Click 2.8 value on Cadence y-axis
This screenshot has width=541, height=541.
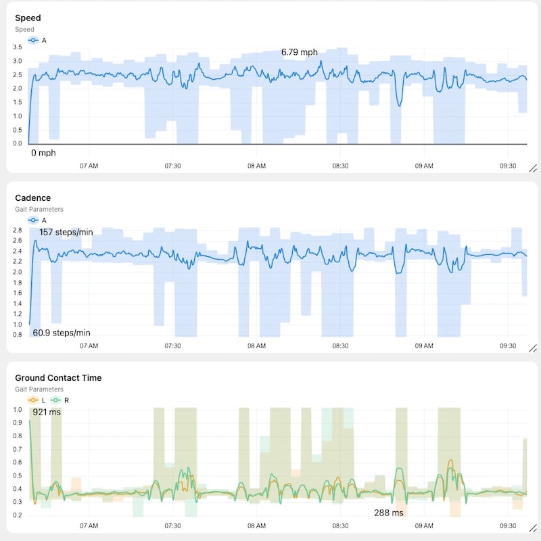coord(18,230)
